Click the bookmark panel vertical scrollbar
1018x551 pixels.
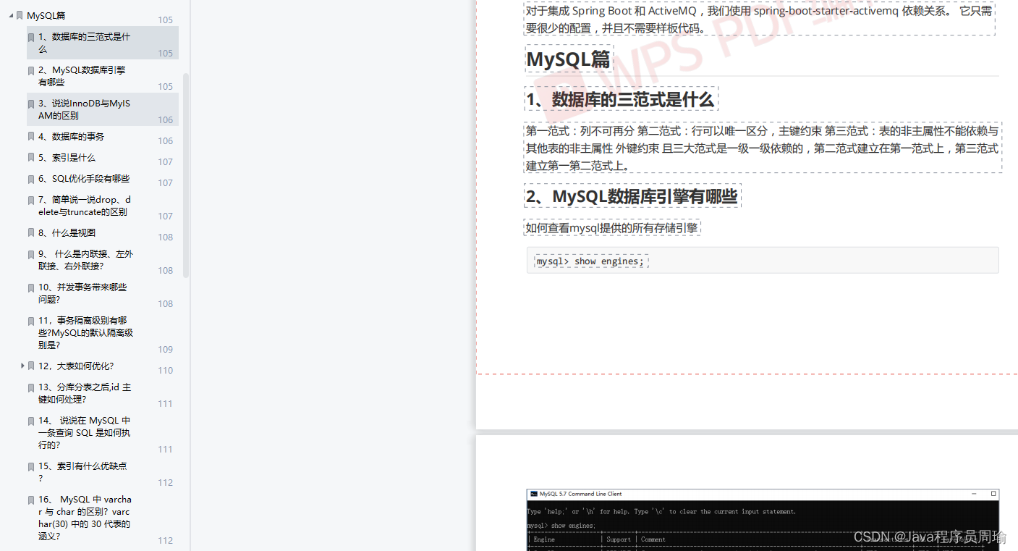tap(186, 175)
